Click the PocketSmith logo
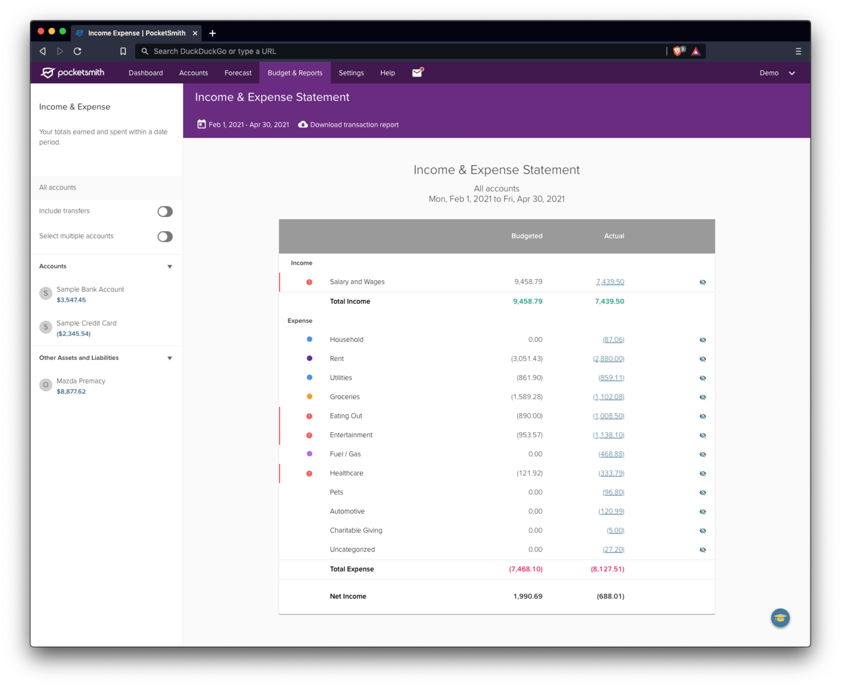 (72, 73)
